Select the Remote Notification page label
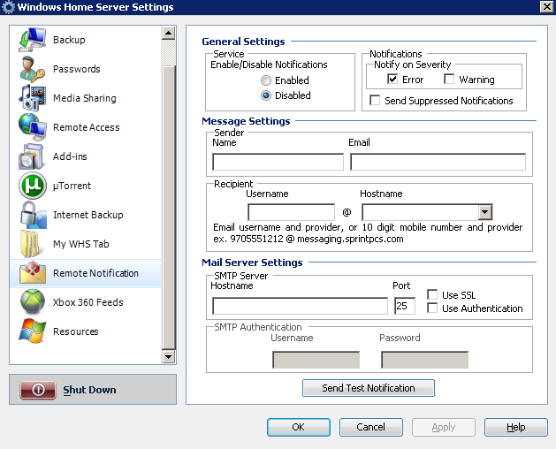Viewport: 556px width, 449px height. tap(95, 273)
